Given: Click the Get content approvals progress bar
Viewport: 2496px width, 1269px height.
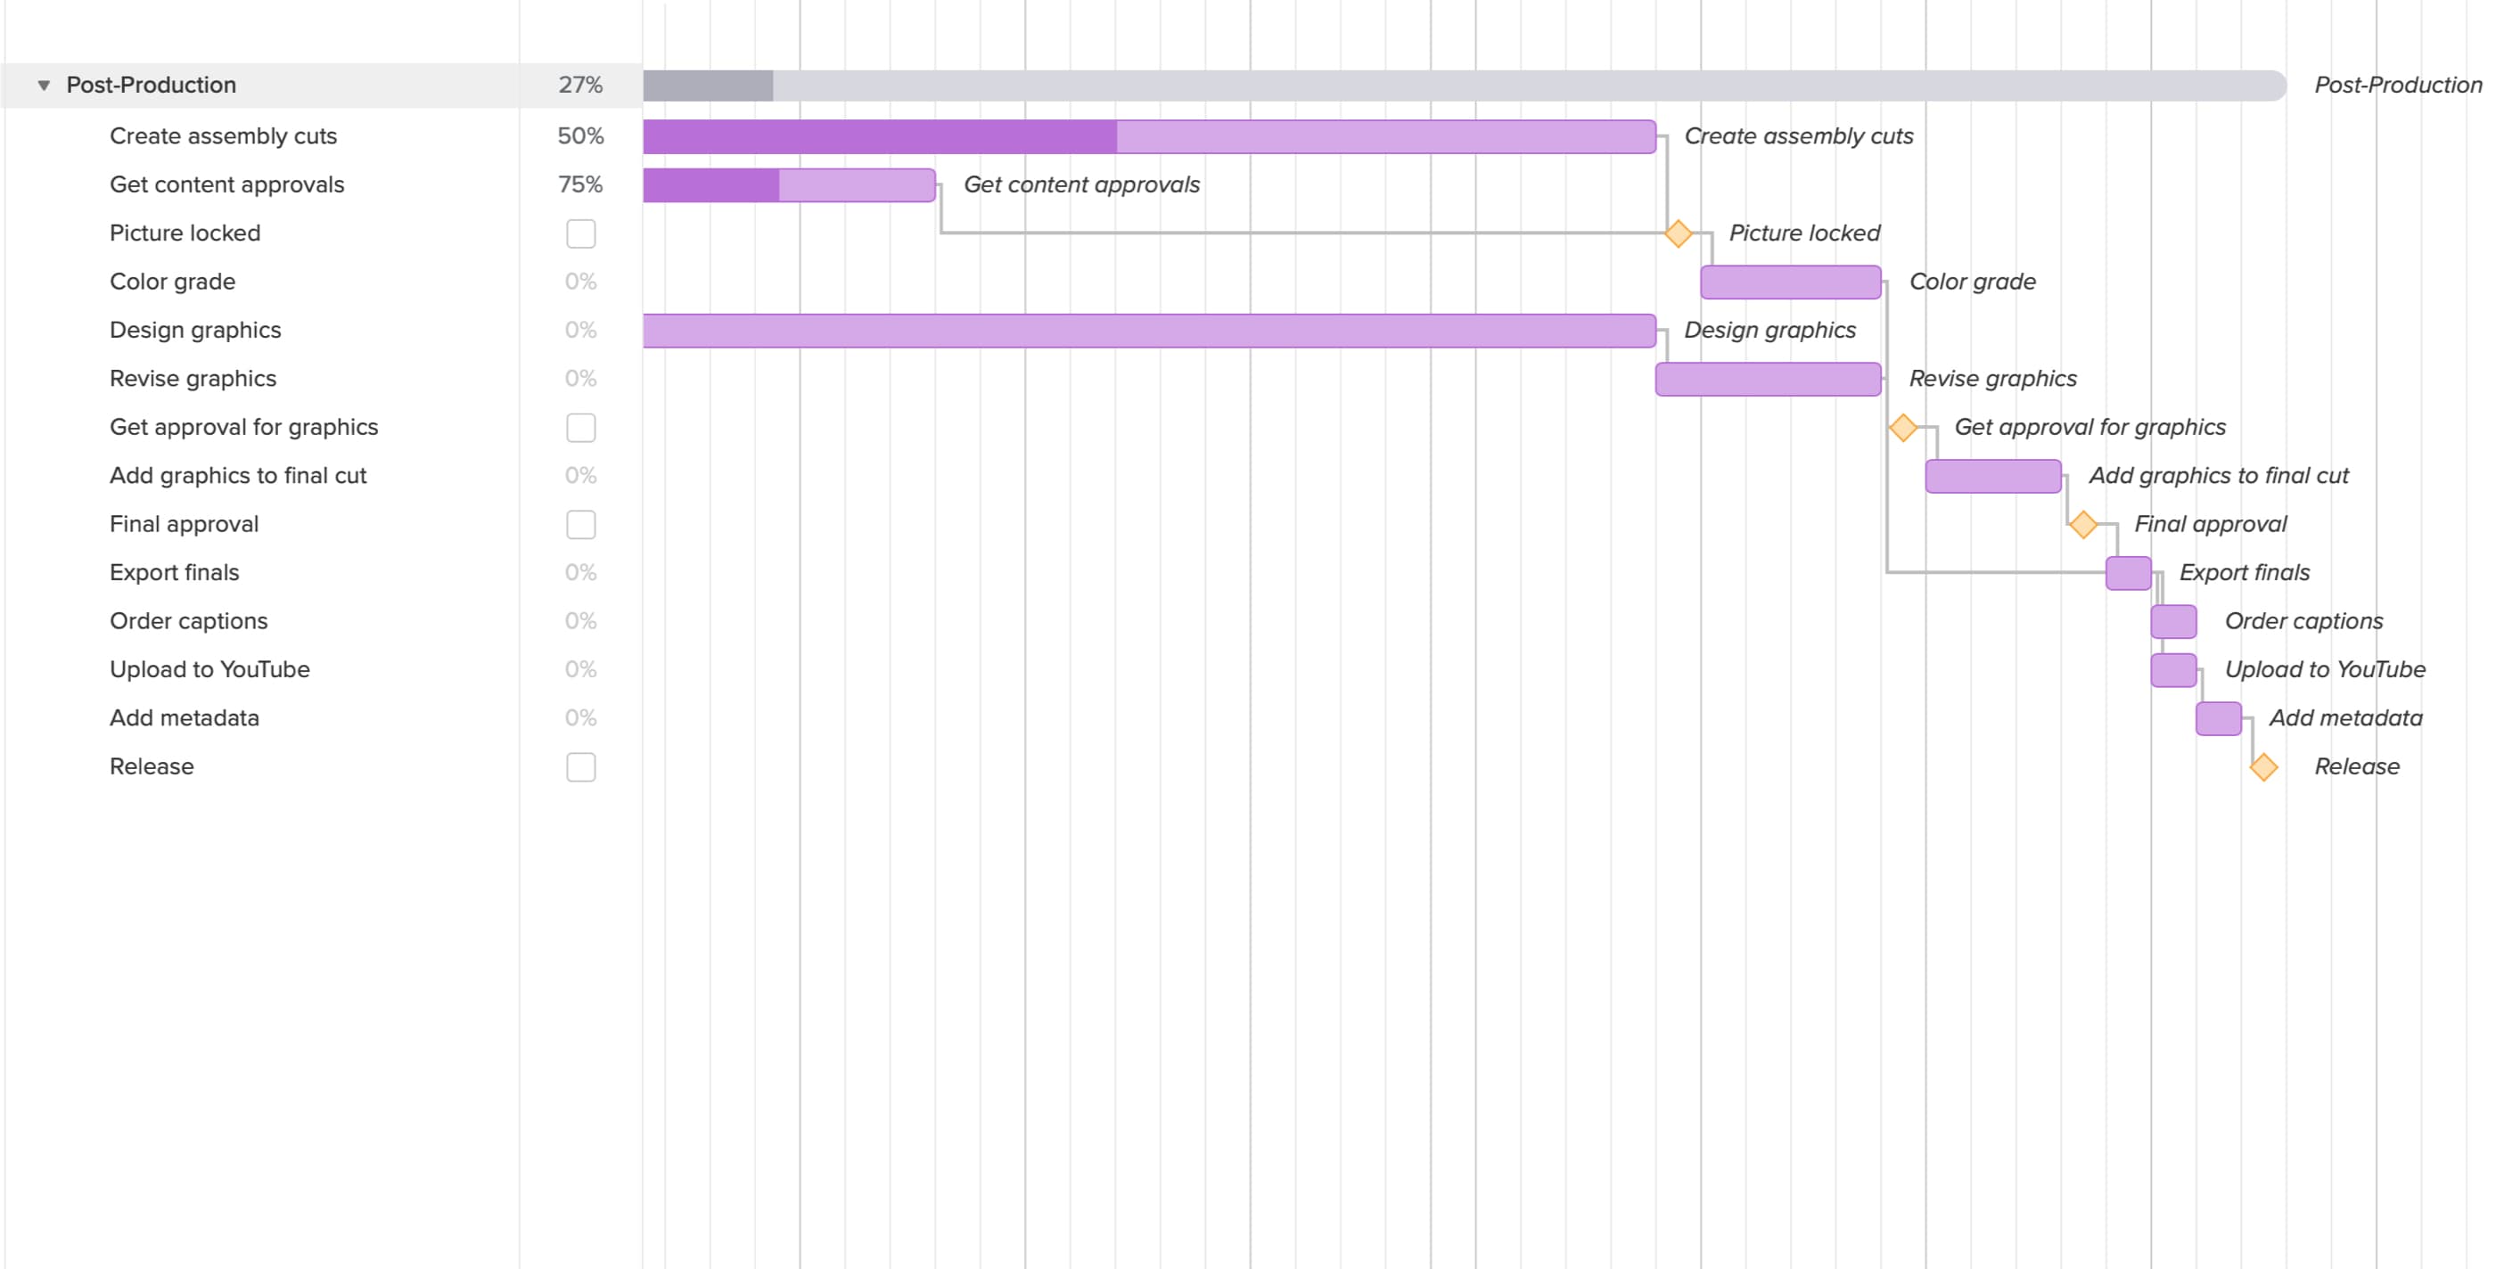Looking at the screenshot, I should [789, 185].
